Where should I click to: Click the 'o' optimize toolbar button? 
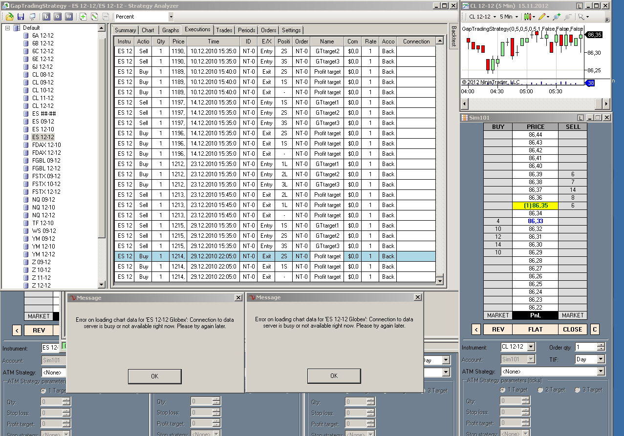pyautogui.click(x=58, y=17)
